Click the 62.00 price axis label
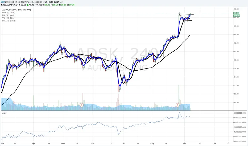This screenshot has width=248, height=146. pyautogui.click(x=237, y=43)
